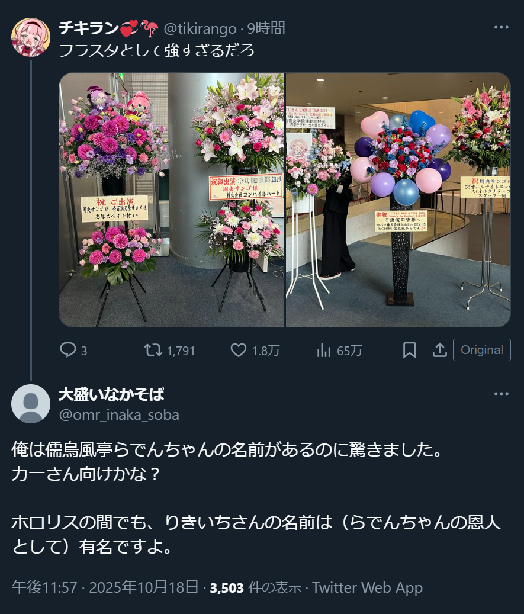Open the left flower stand photo

[172, 200]
